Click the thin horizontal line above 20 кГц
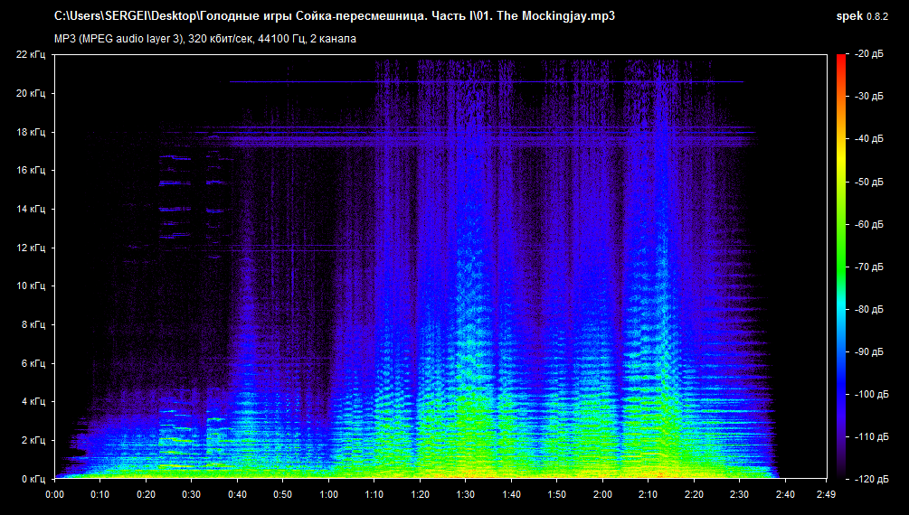The width and height of the screenshot is (909, 515). click(487, 82)
